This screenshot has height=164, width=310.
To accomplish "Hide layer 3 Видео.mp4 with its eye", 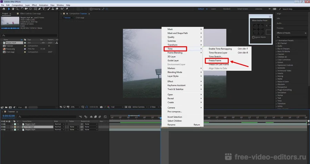I will (x=2, y=130).
